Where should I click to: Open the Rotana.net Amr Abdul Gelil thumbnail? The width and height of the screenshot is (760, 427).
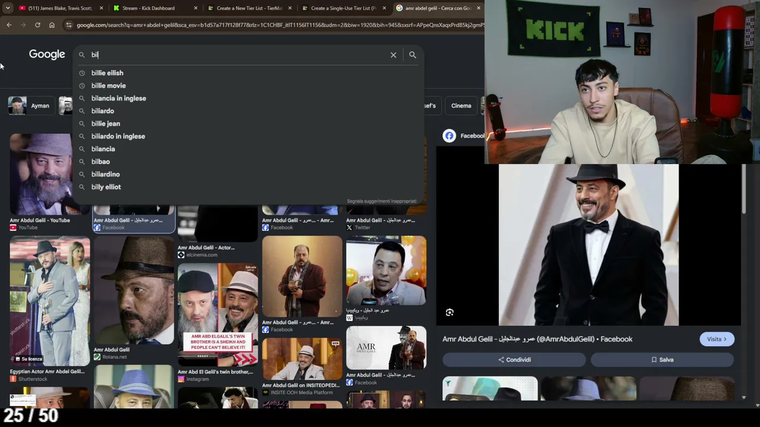click(x=134, y=291)
